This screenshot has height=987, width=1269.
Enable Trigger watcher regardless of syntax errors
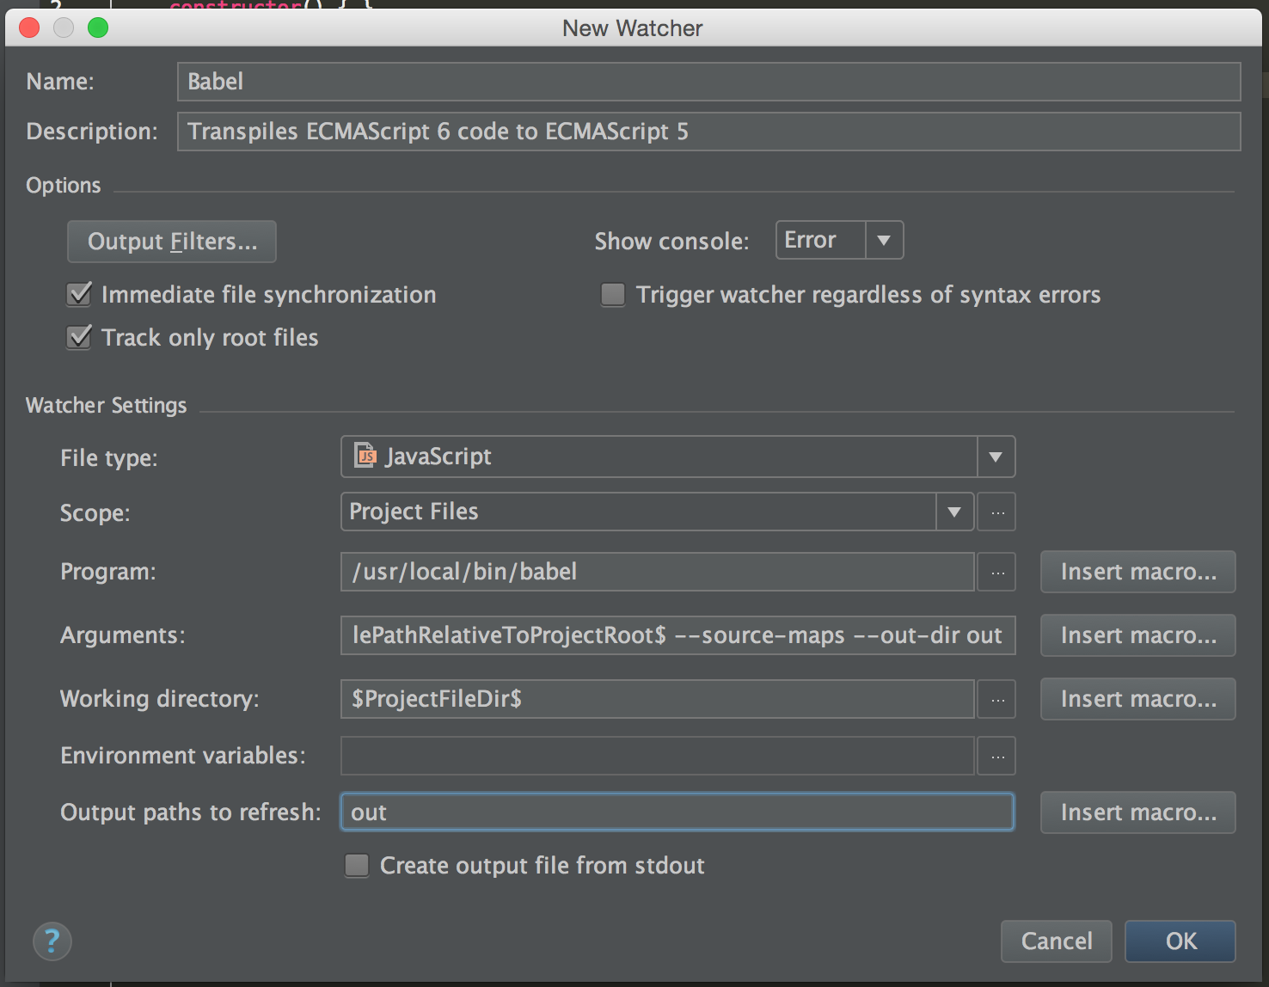(613, 294)
